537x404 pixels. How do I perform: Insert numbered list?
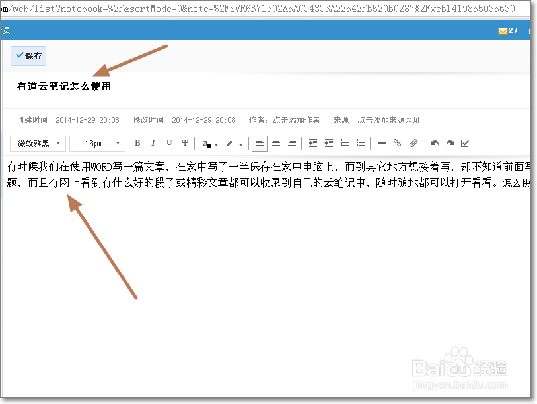click(x=361, y=143)
